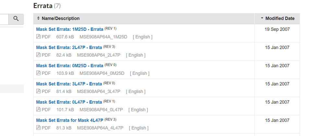
Task: Open Mask Set Errata: 0M25D link
Action: (69, 66)
